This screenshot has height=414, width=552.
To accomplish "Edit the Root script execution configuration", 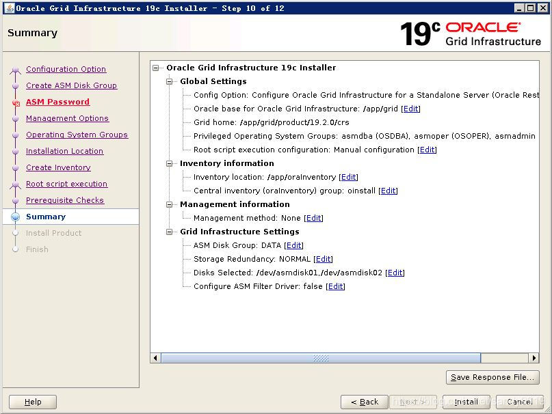I will [x=427, y=150].
